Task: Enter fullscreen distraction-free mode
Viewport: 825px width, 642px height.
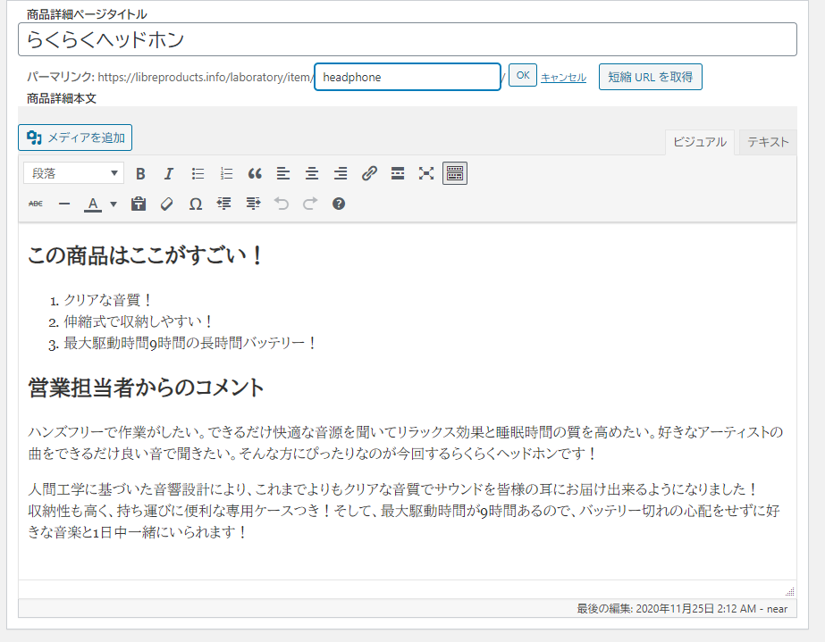Action: [426, 173]
